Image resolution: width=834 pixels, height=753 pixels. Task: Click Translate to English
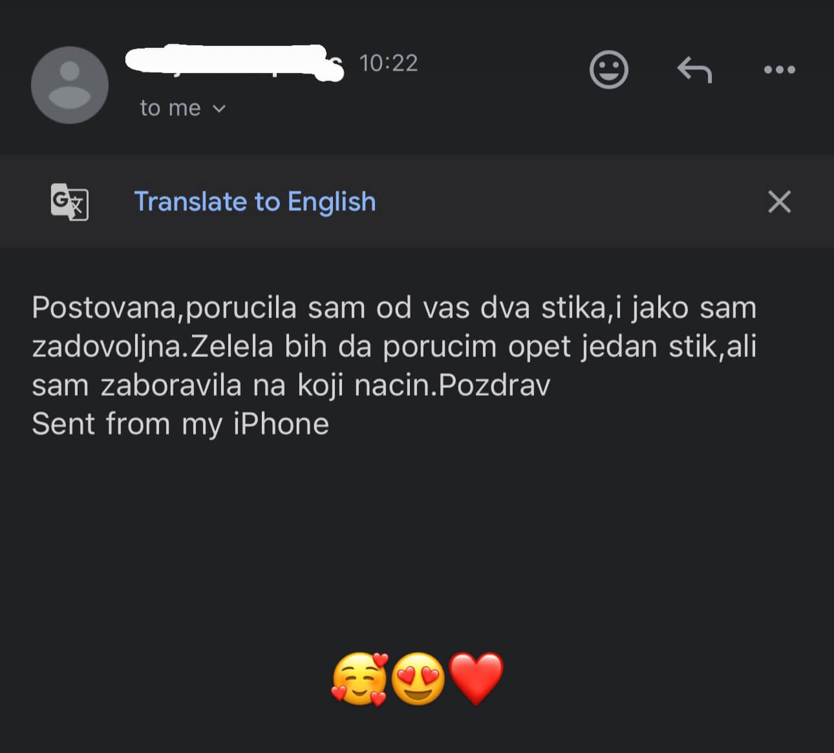[x=255, y=202]
